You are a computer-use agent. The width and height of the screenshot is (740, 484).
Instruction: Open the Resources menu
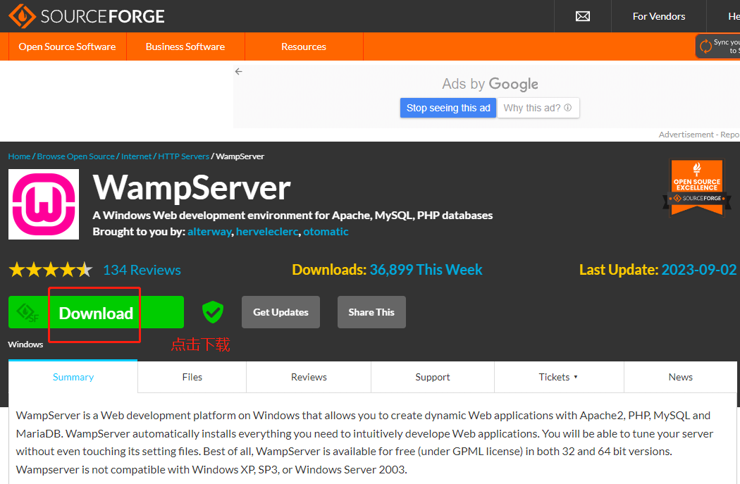(304, 46)
